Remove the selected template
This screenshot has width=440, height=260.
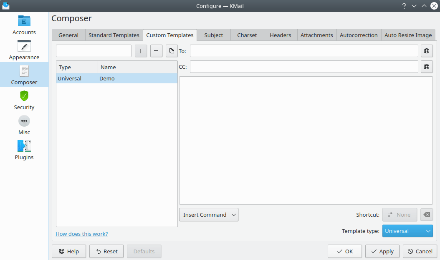coord(156,51)
